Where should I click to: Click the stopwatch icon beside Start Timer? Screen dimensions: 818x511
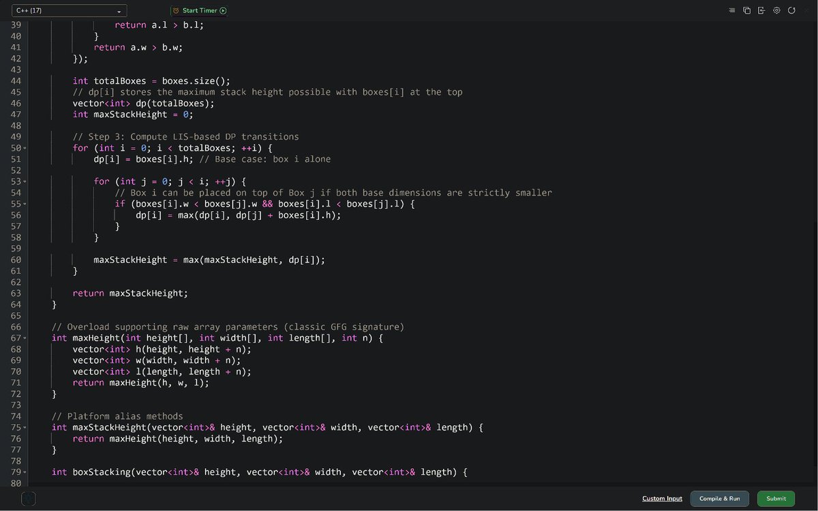pyautogui.click(x=176, y=11)
